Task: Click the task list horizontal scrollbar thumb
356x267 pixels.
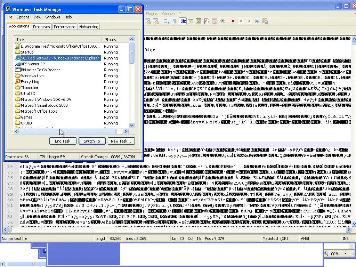Action: pos(68,131)
